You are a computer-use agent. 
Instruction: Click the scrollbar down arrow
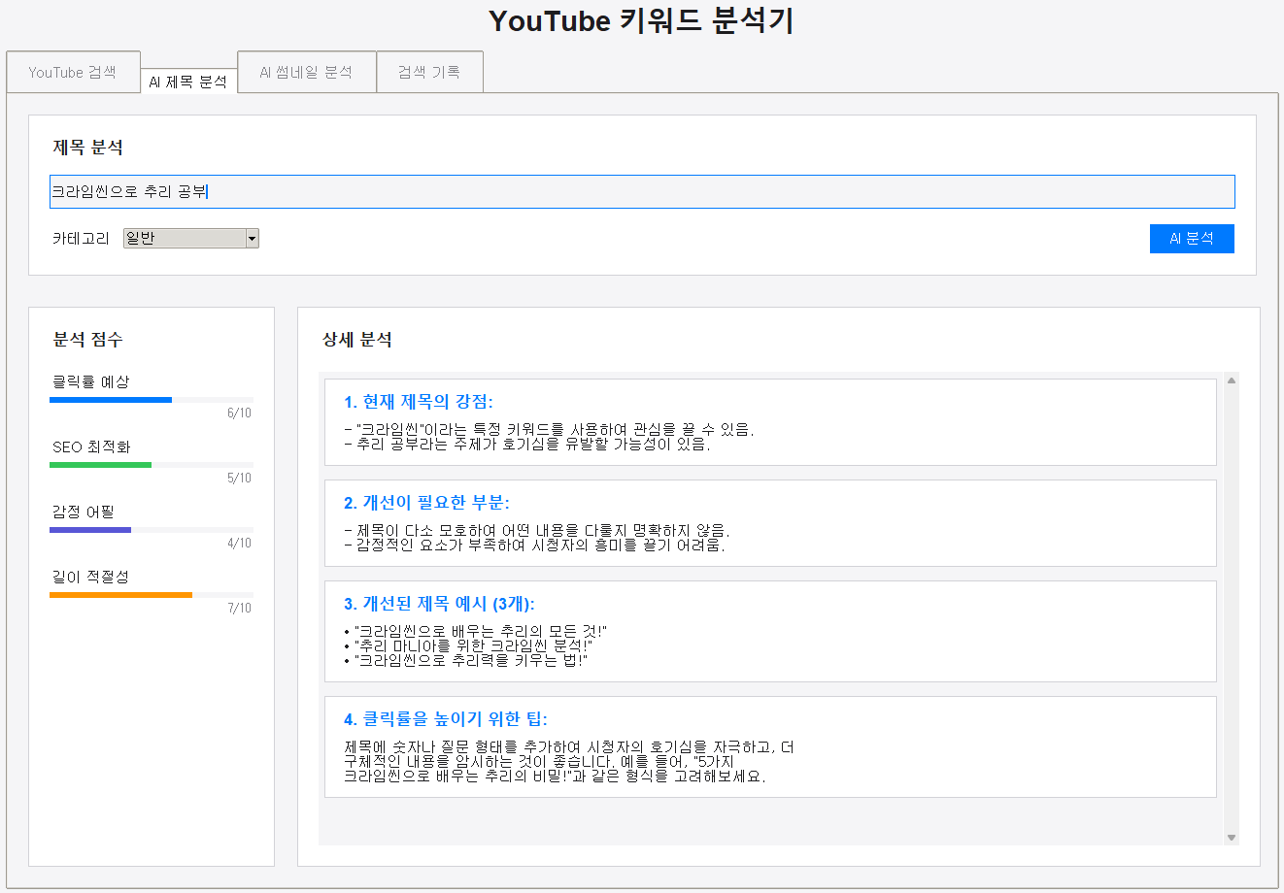(x=1231, y=836)
